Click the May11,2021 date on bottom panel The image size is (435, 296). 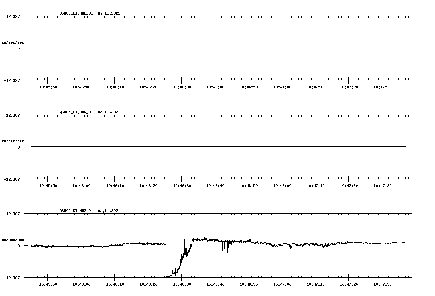click(109, 211)
